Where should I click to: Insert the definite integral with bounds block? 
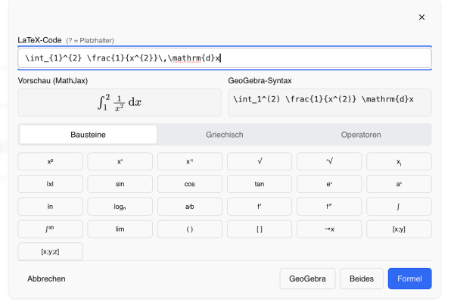pos(50,229)
